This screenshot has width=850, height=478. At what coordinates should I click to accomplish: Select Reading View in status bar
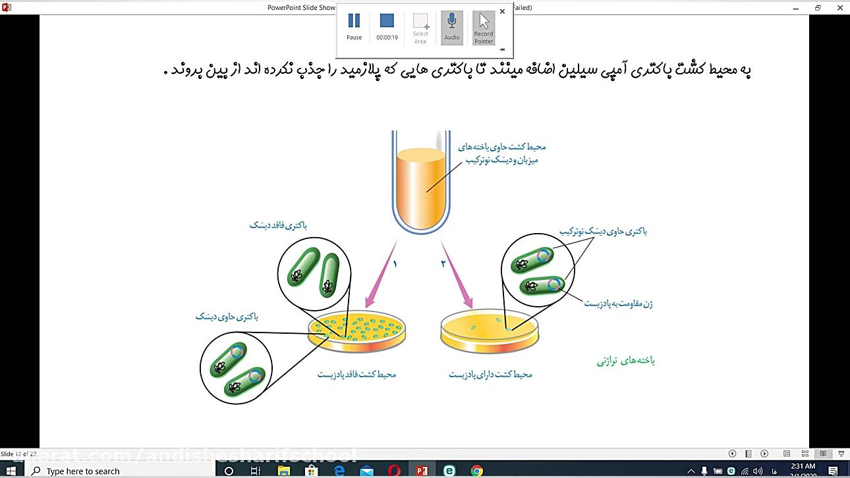[x=823, y=454]
